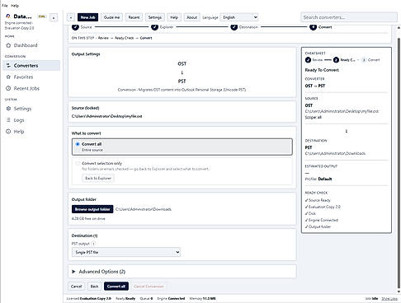Image resolution: width=401 pixels, height=303 pixels.
Task: Click 'OST → PST' converter text in cheatsheet
Action: tap(315, 86)
